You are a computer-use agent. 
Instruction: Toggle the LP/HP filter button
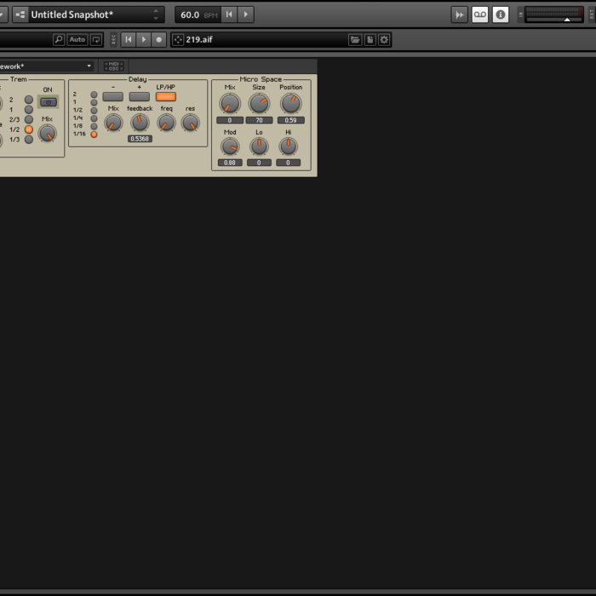point(166,97)
